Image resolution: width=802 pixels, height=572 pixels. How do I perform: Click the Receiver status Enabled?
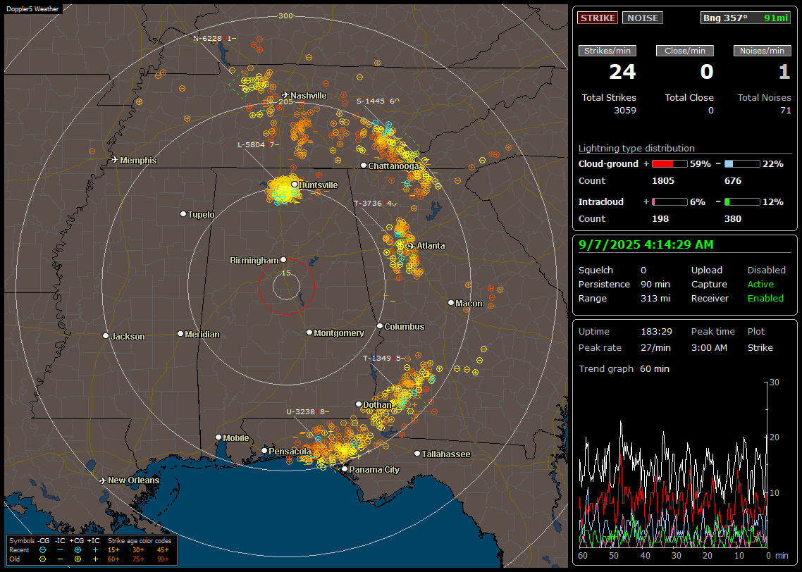coord(765,298)
